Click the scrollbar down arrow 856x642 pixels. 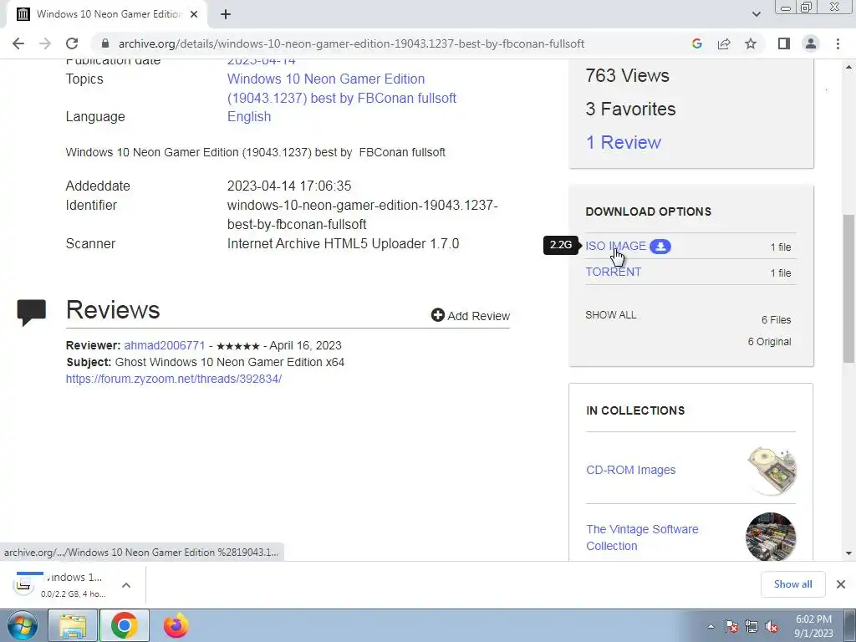click(848, 553)
